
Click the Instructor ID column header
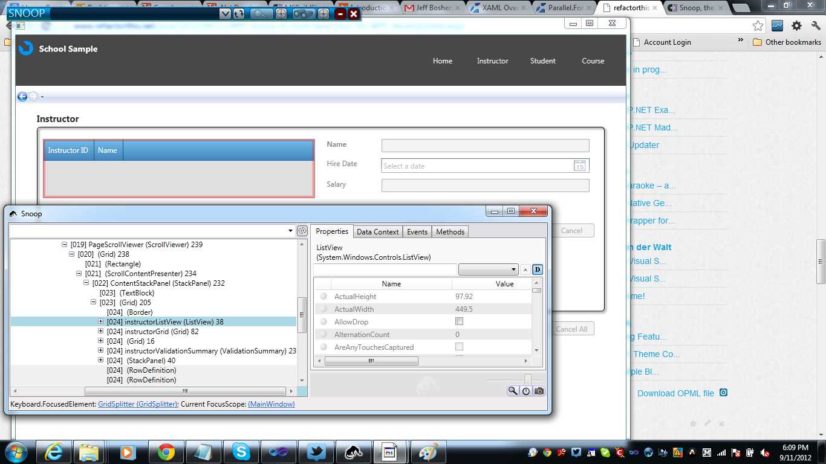pyautogui.click(x=68, y=150)
